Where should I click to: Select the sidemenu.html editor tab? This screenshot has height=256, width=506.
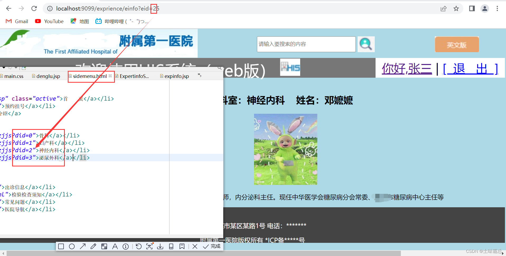pyautogui.click(x=90, y=76)
